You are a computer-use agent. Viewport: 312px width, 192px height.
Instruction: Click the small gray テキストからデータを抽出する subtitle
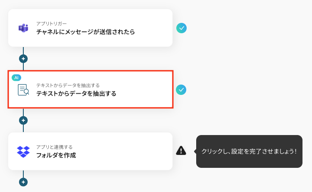[68, 85]
